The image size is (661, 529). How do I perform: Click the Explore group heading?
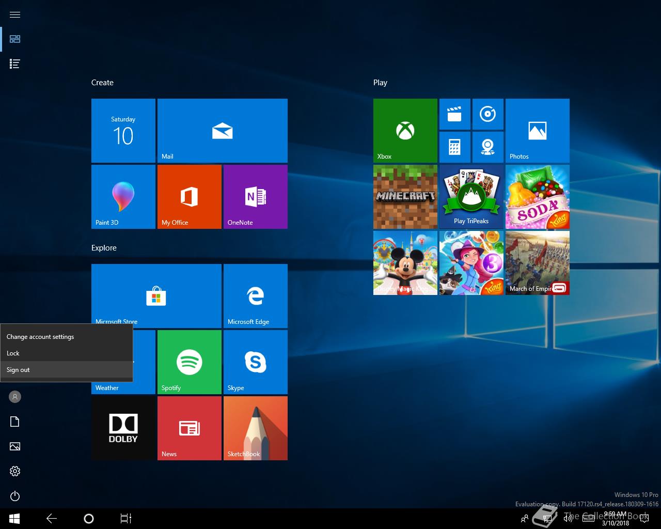point(104,248)
